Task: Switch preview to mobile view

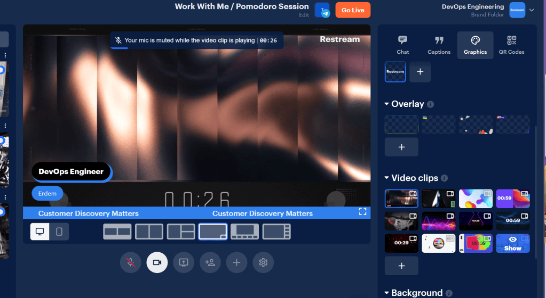Action: tap(59, 231)
